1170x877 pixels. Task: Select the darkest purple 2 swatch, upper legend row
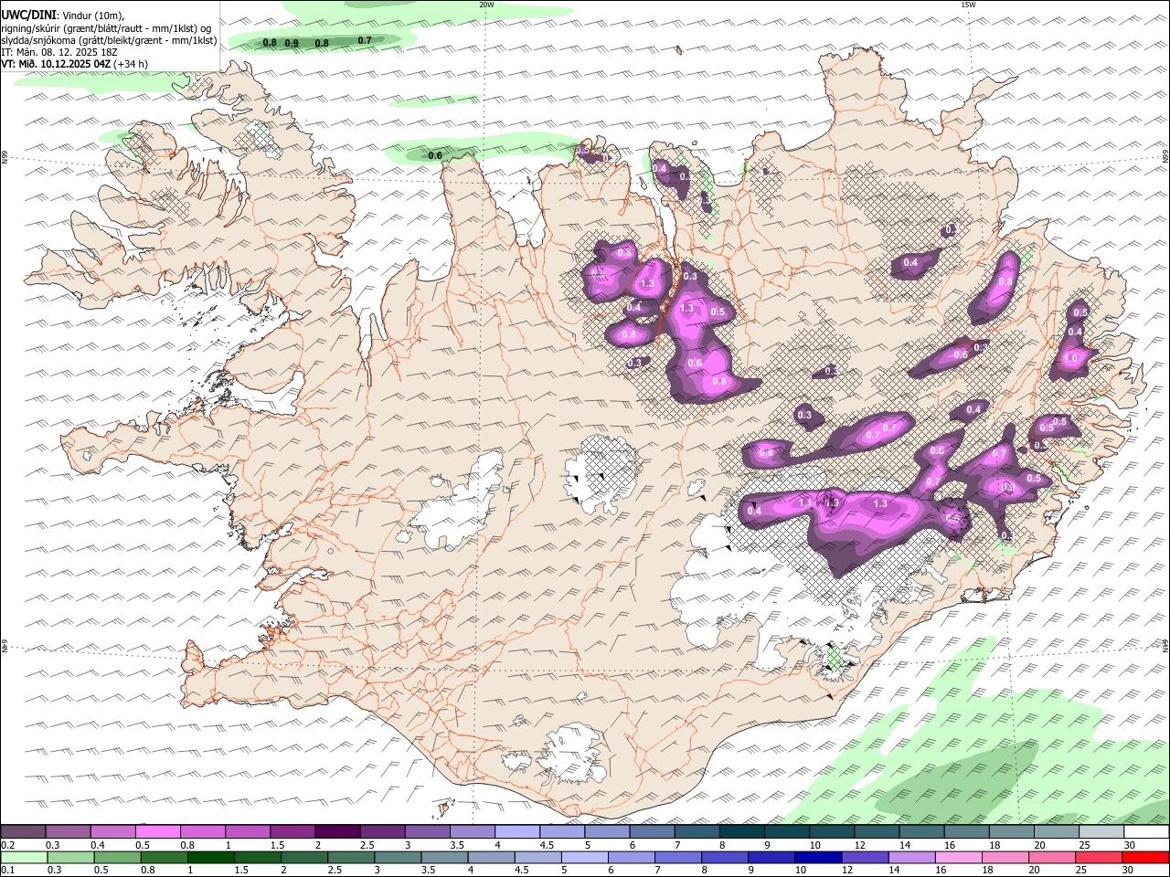coord(337,831)
